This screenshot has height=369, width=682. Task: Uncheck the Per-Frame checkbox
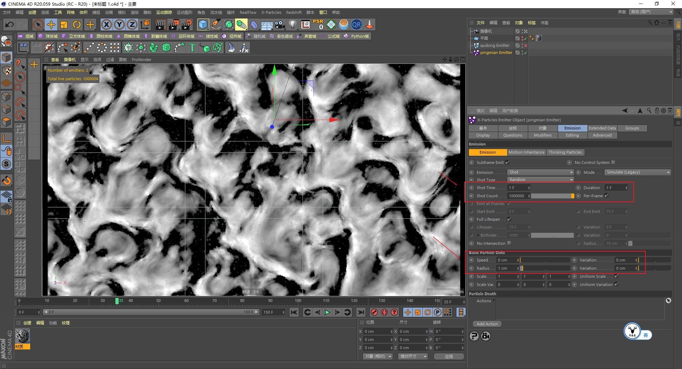click(x=607, y=195)
